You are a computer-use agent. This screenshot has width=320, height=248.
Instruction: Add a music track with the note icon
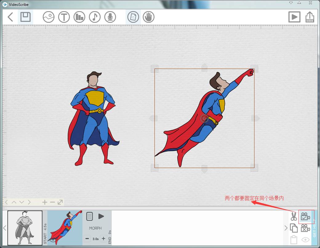pyautogui.click(x=95, y=17)
